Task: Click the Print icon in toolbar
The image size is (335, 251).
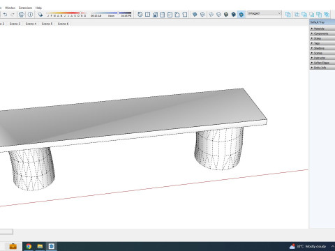Action: [x=22, y=15]
